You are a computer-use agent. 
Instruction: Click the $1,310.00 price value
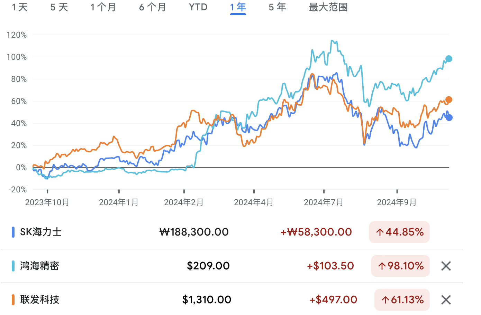207,300
